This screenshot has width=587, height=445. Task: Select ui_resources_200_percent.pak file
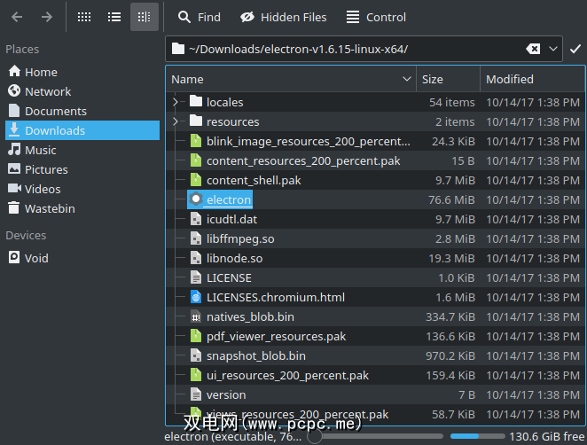(x=287, y=375)
